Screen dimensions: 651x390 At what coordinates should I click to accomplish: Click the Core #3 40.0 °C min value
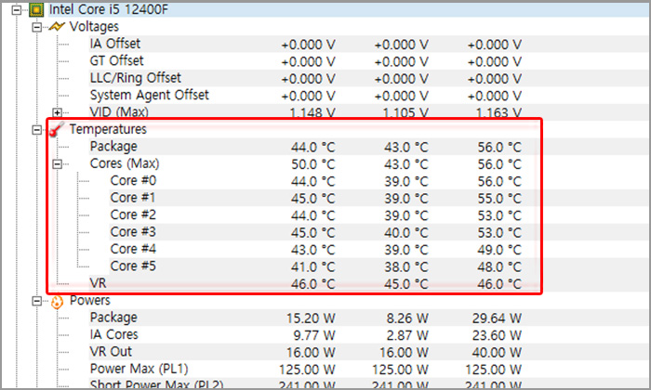click(405, 233)
